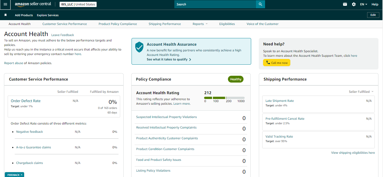Open the mail messages icon
Screen dimensions: 383x177
[x=345, y=4]
